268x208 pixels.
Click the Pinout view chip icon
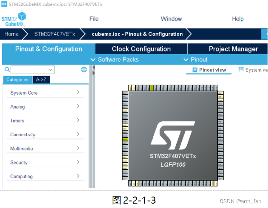195,70
